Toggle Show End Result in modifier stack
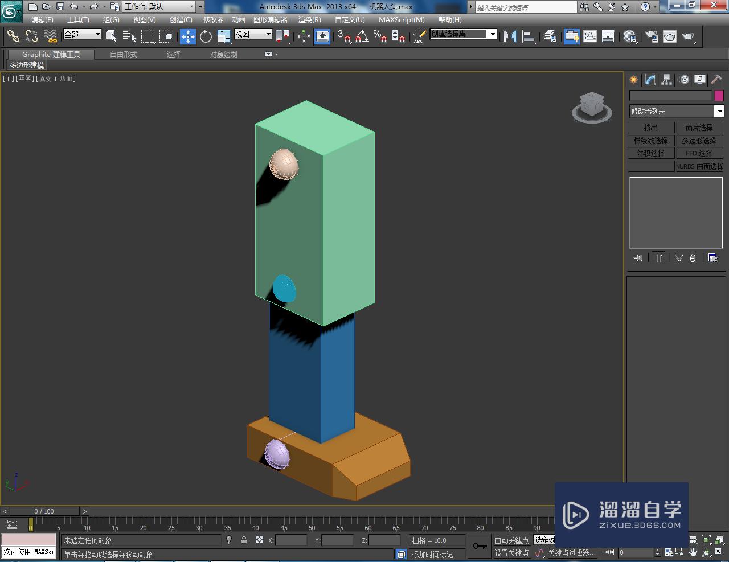729x562 pixels. pos(659,258)
